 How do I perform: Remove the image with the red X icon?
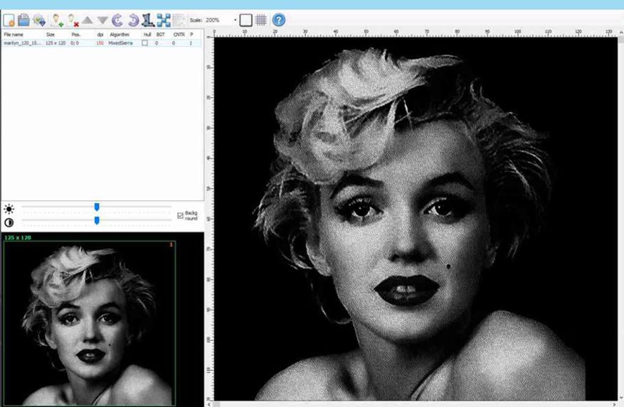[73, 20]
